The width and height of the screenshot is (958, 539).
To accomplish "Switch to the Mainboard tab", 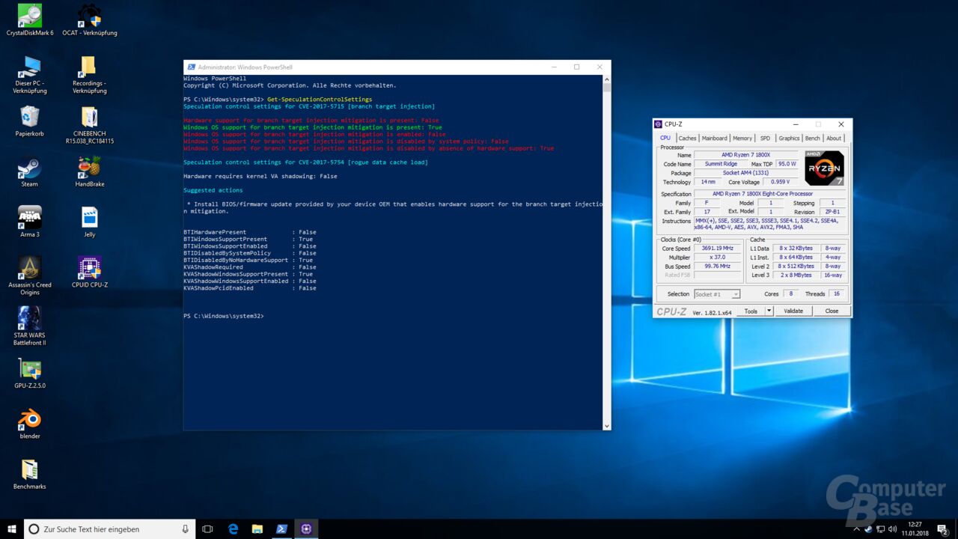I will (714, 138).
